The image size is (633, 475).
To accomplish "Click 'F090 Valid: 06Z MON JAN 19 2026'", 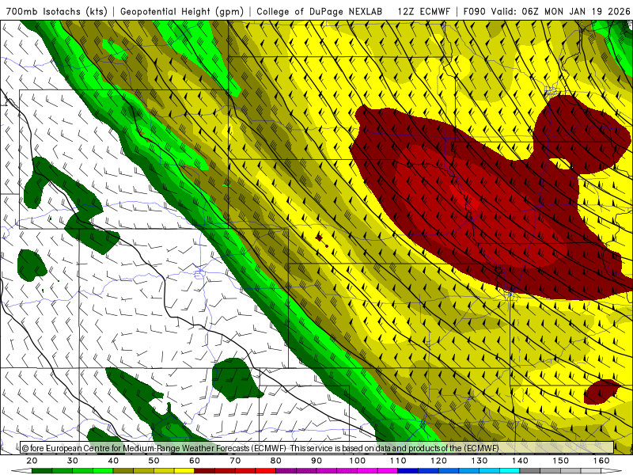I will 547,12.
